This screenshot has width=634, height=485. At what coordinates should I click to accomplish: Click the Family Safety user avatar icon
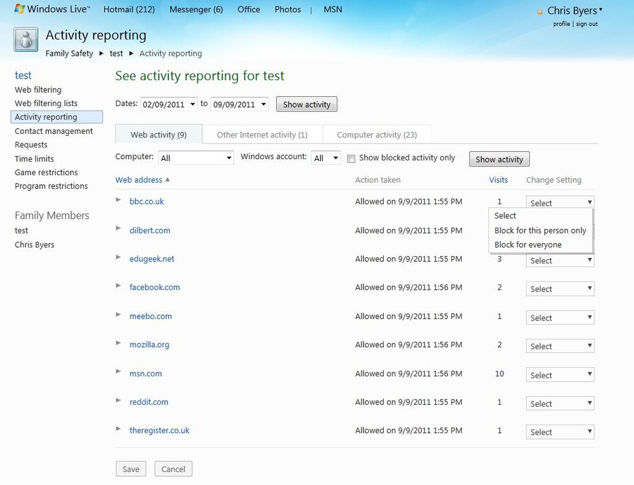point(26,39)
